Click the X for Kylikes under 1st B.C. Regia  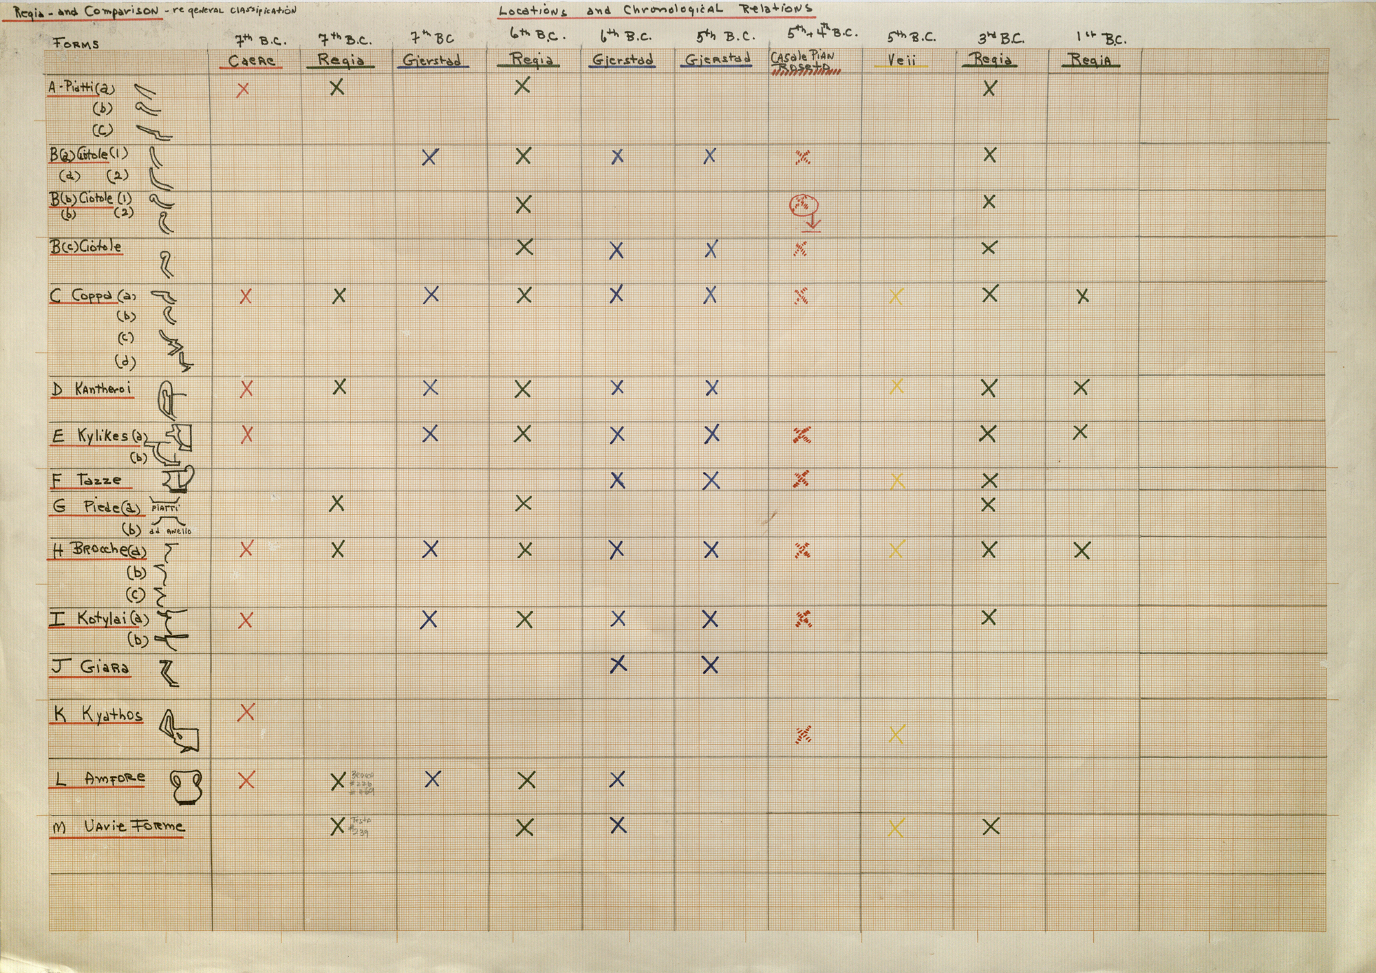click(1080, 432)
